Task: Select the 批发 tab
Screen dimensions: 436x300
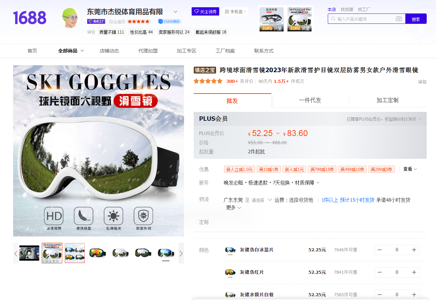Action: tap(232, 100)
